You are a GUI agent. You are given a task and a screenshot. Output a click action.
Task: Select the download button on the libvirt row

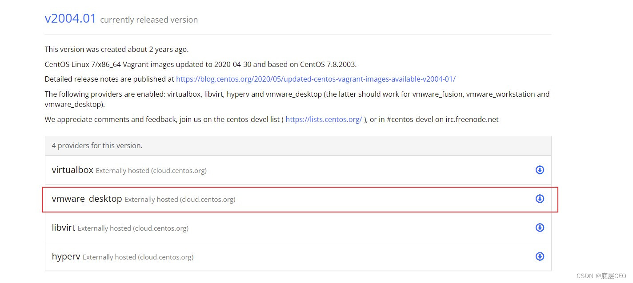(540, 227)
